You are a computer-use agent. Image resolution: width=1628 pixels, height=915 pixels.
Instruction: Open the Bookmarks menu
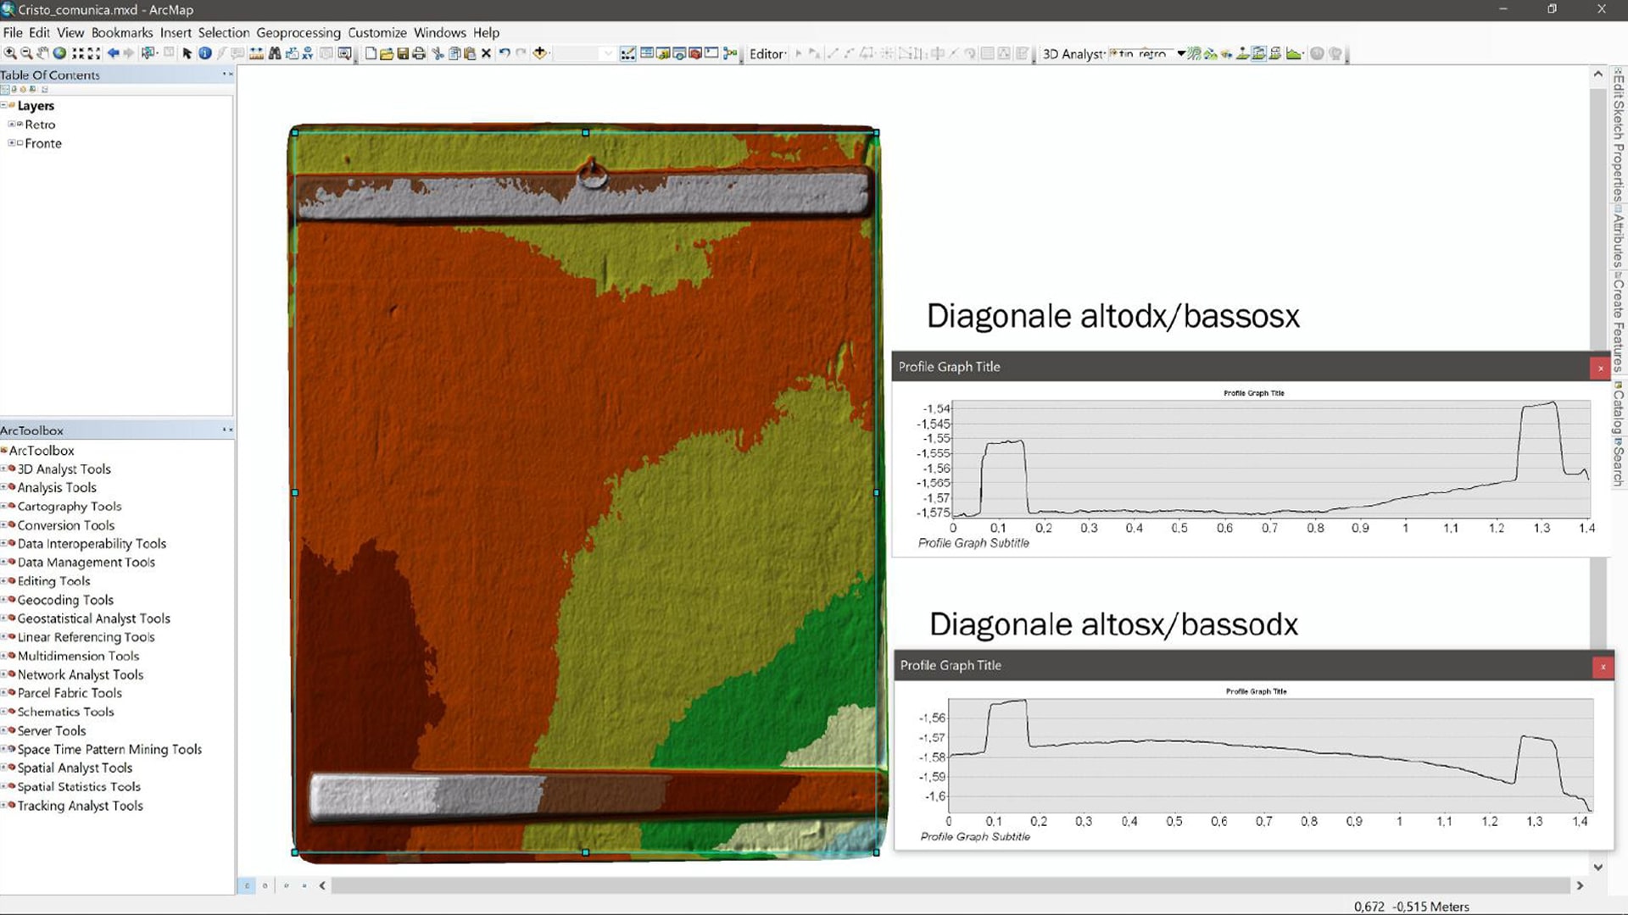point(121,32)
